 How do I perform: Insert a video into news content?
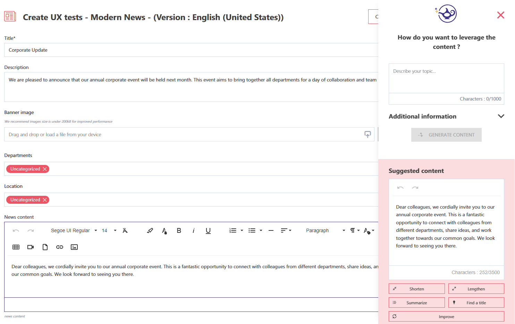click(31, 247)
